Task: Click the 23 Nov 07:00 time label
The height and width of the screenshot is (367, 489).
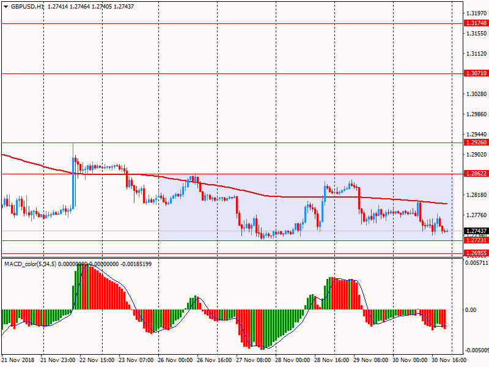Action: pyautogui.click(x=136, y=360)
